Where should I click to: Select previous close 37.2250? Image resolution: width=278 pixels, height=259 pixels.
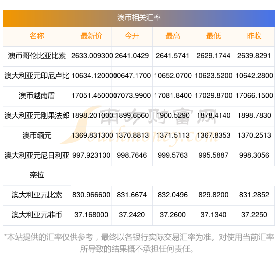[254, 215]
